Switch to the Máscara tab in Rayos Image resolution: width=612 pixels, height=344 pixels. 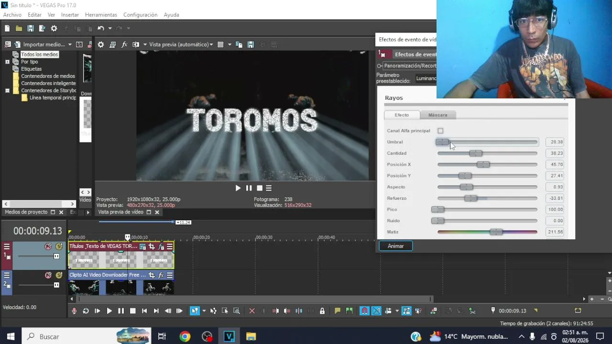(437, 115)
